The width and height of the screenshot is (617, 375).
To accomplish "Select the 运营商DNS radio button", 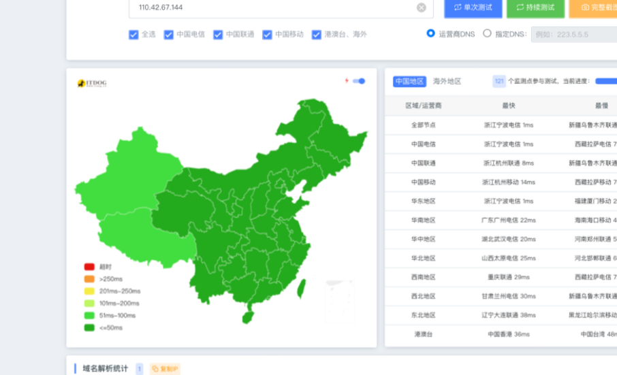I will 430,33.
